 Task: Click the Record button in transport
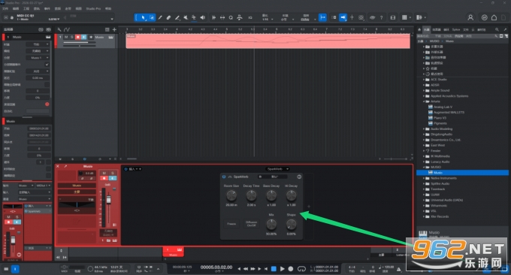291,269
